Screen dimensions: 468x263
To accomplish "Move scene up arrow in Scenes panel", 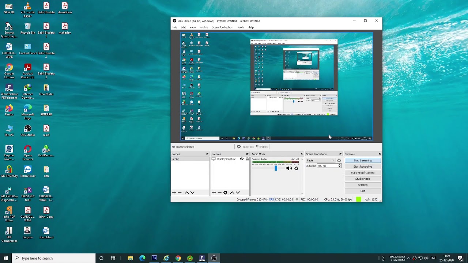I will [x=186, y=193].
